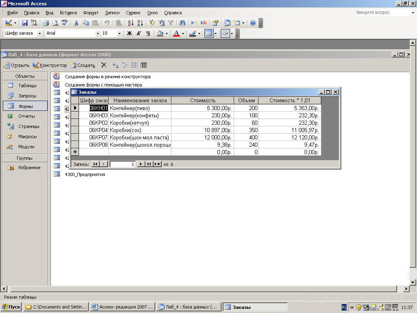Screen dimensions: 417x313
Task: Open Правка menu
Action: [32, 13]
